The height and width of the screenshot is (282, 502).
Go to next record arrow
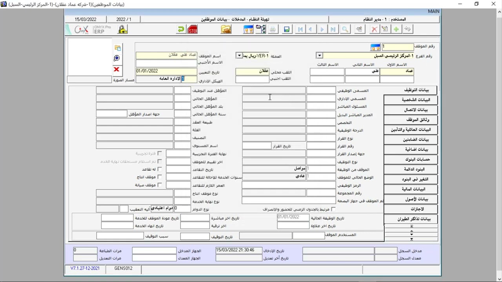[x=322, y=29]
